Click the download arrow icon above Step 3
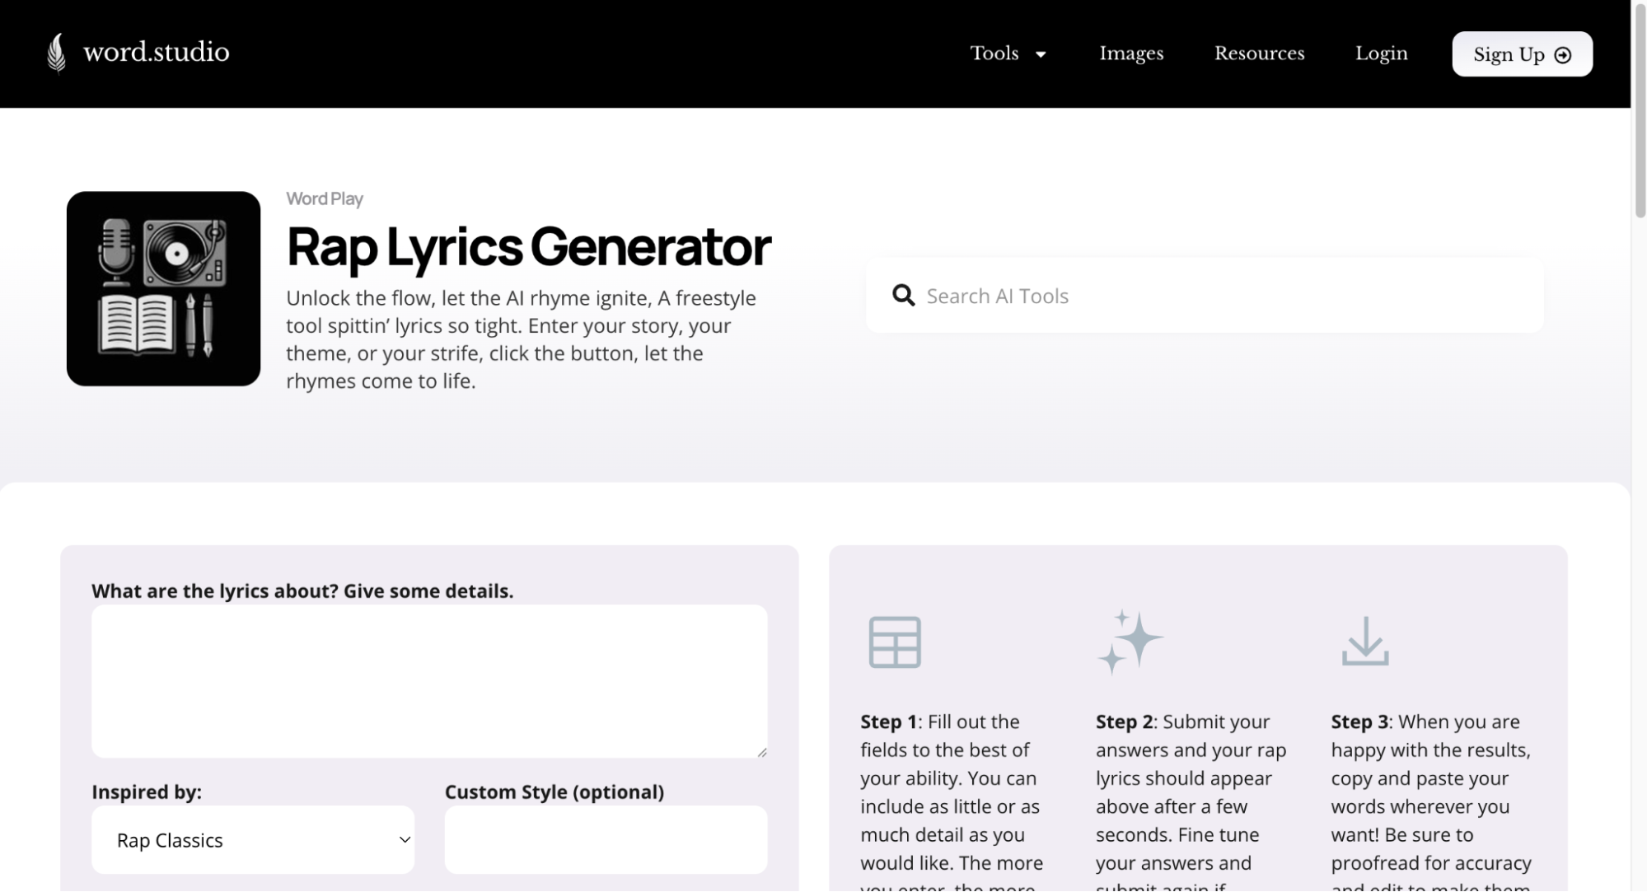Image resolution: width=1647 pixels, height=892 pixels. (x=1364, y=641)
